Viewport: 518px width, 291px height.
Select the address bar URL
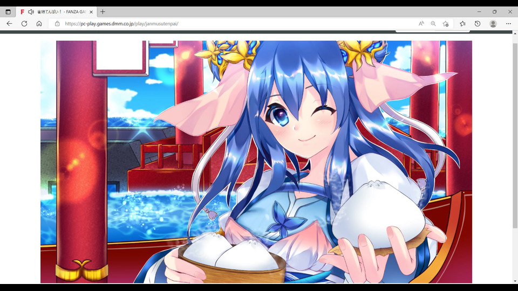(x=121, y=24)
